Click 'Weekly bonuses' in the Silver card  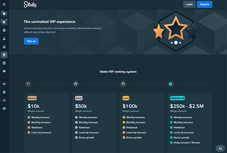[x=88, y=118]
